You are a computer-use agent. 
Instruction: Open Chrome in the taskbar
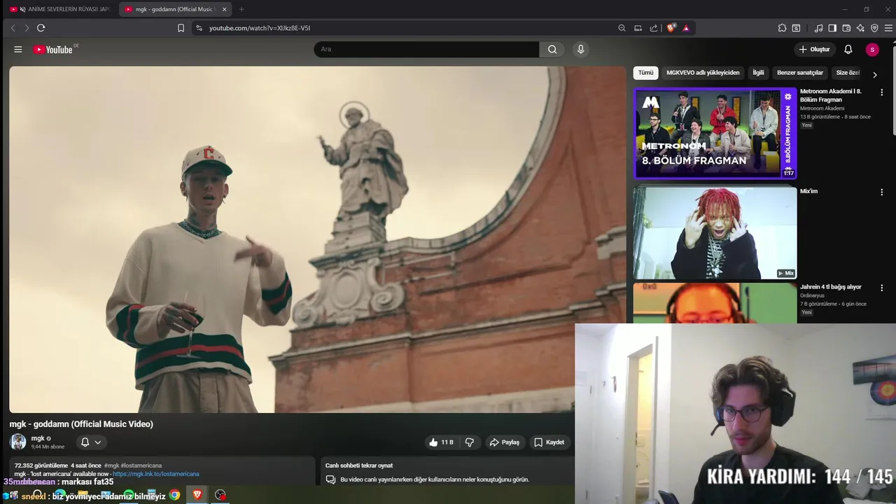174,495
